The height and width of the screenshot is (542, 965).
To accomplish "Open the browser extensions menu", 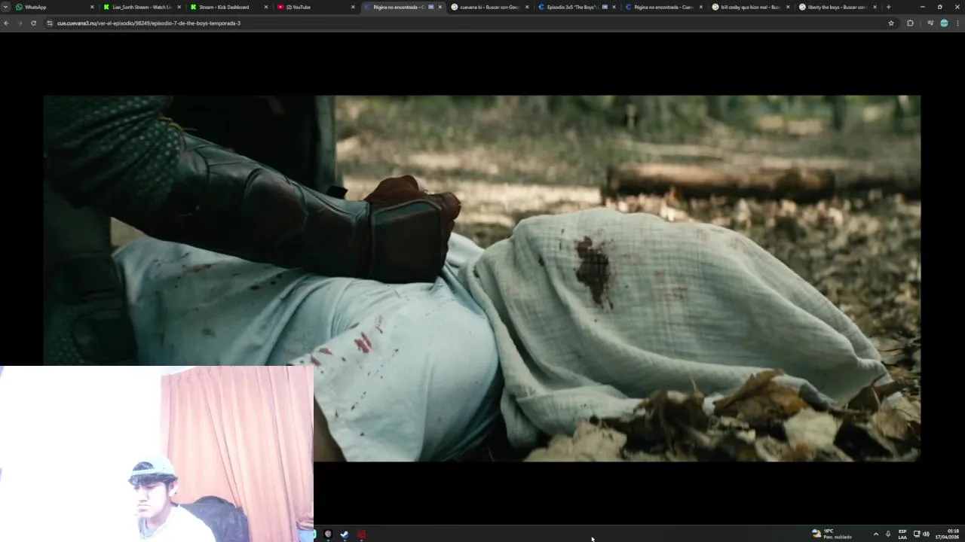I will (x=910, y=23).
